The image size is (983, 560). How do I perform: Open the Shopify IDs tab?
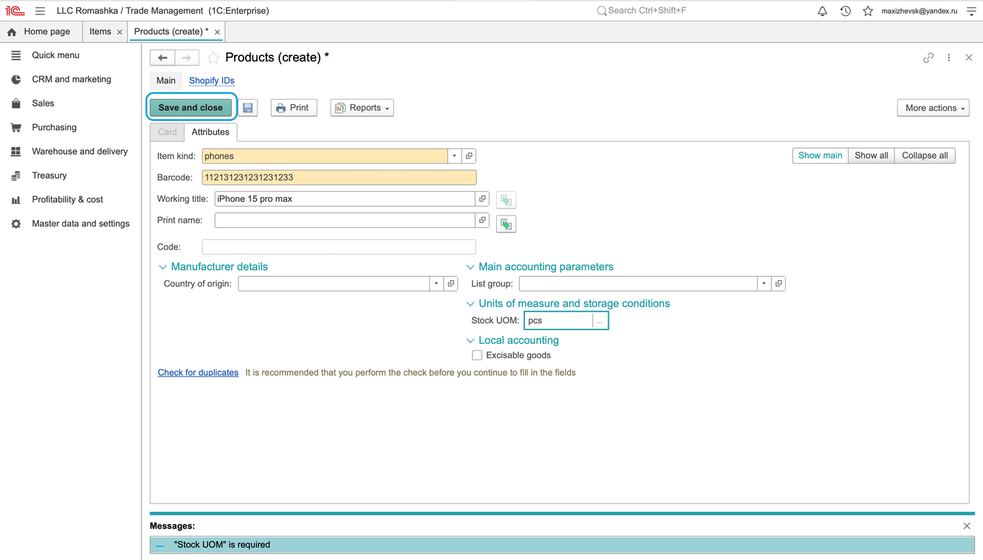pos(212,80)
